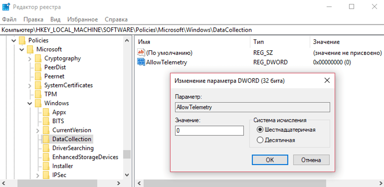Viewport: 384px width, 187px height.
Task: Open the Избранное menu
Action: [x=82, y=19]
